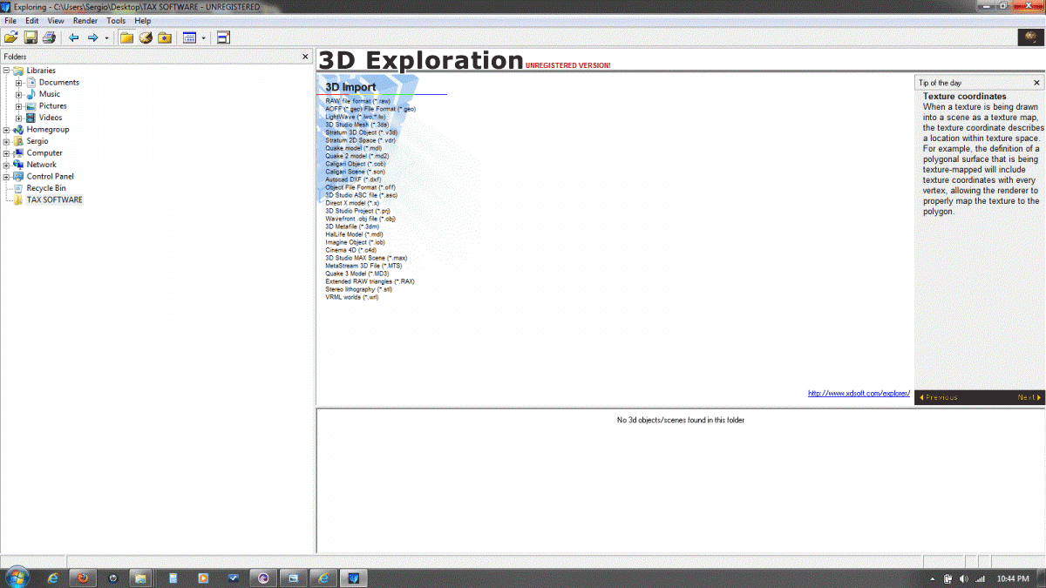Expand the Music tree node

tap(18, 94)
